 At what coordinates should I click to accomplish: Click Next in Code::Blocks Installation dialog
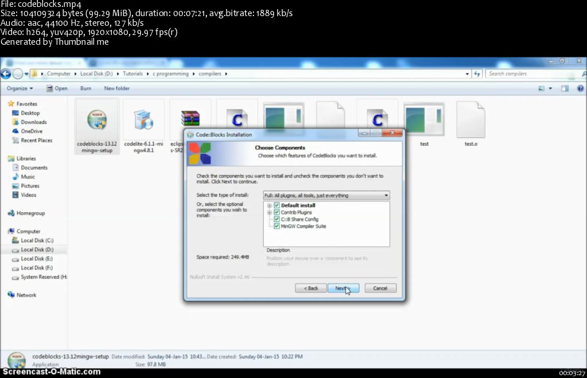pos(343,288)
